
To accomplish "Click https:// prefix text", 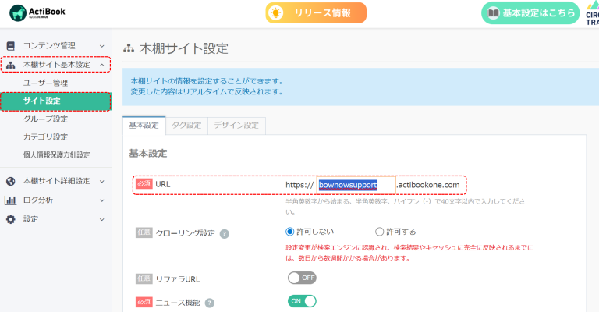I will (299, 185).
